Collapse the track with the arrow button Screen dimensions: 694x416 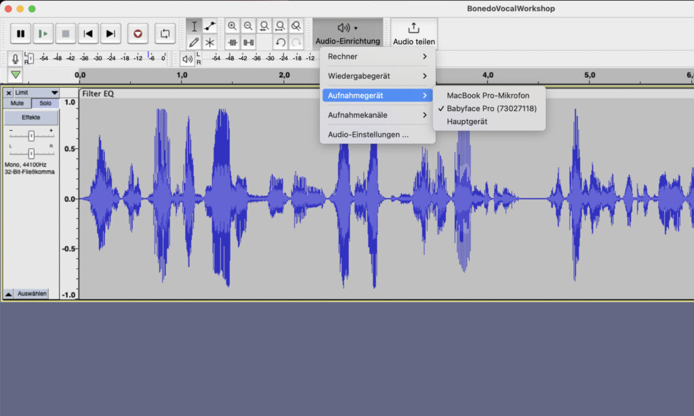8,294
